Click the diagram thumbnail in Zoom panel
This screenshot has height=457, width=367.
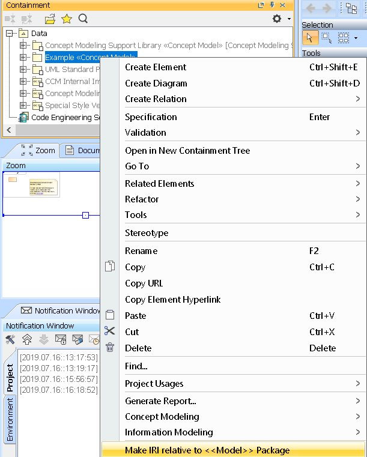31,185
